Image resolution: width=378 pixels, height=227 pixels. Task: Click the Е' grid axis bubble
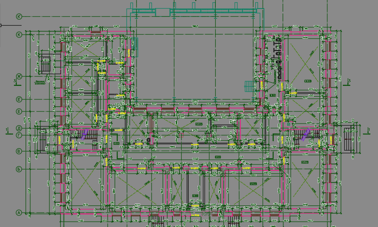click(19, 98)
